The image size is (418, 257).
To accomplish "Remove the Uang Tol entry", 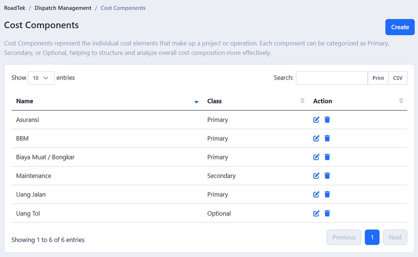I will (x=327, y=213).
